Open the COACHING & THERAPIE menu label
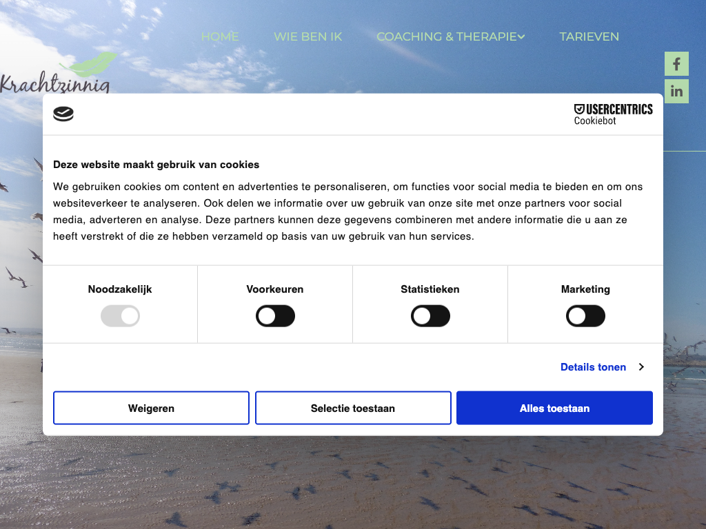706x529 pixels. click(446, 37)
